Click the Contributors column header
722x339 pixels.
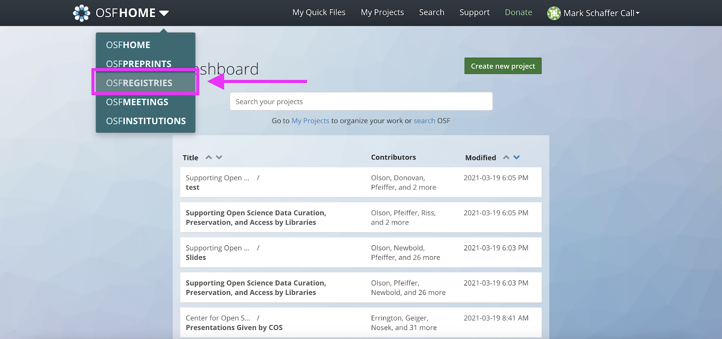click(x=393, y=157)
